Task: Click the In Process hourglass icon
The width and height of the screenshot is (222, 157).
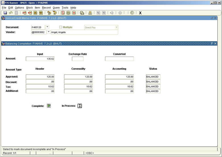Action: (x=80, y=106)
